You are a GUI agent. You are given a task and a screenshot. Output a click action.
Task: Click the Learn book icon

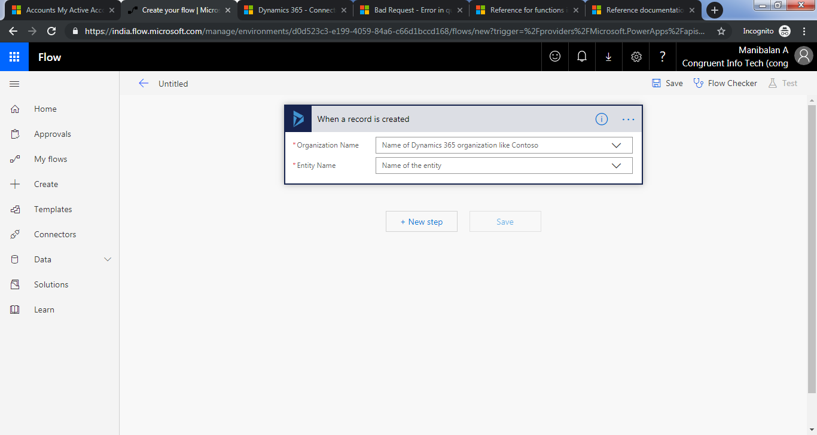coord(15,310)
